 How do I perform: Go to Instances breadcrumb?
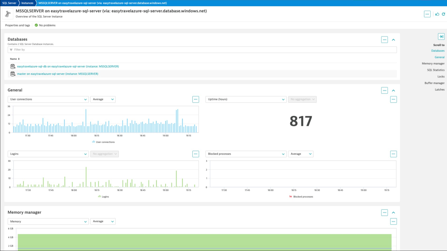pyautogui.click(x=27, y=3)
